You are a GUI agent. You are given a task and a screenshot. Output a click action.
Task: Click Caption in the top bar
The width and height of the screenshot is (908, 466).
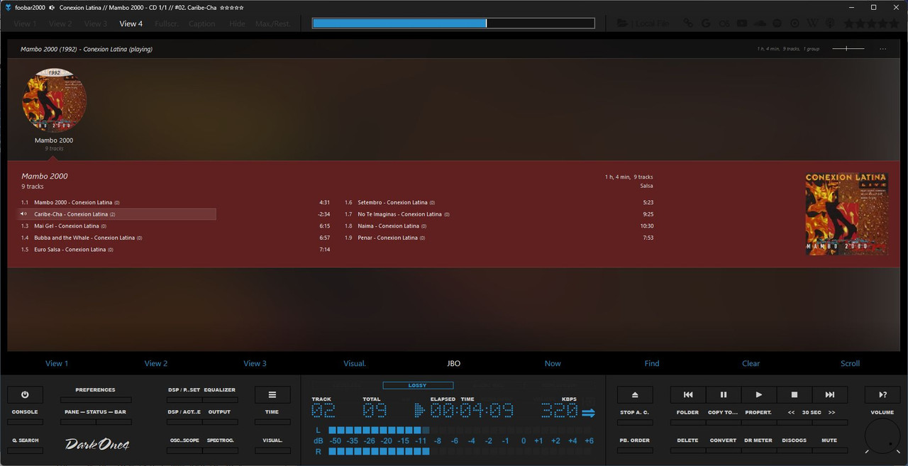click(201, 23)
